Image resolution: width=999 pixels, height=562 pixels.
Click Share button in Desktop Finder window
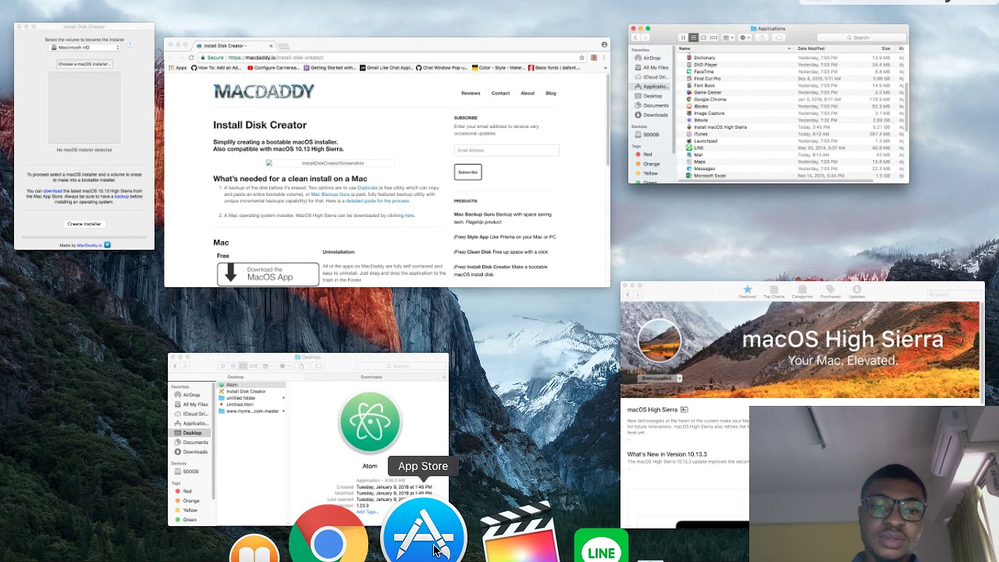(x=301, y=366)
